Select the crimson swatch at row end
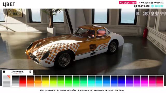This screenshot has width=166, height=93. 160,81
